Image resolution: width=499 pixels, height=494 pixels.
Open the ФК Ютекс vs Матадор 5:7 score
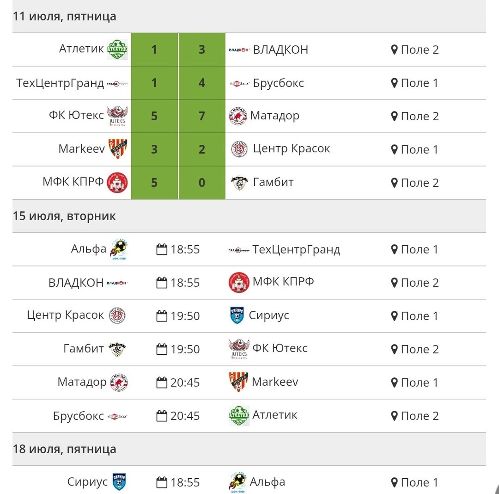(178, 116)
